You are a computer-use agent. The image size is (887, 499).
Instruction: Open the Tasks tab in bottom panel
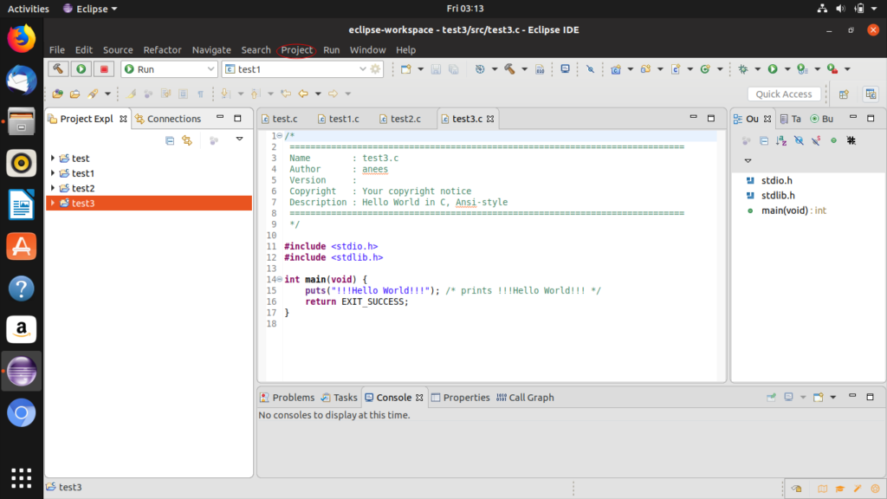point(340,398)
